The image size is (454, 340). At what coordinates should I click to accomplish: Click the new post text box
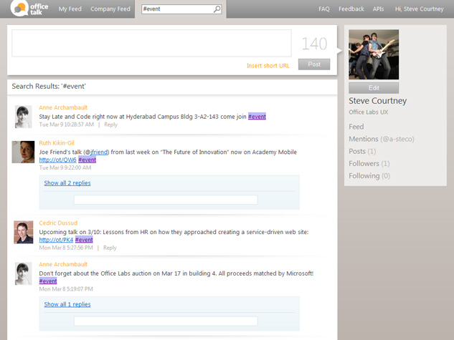(151, 43)
